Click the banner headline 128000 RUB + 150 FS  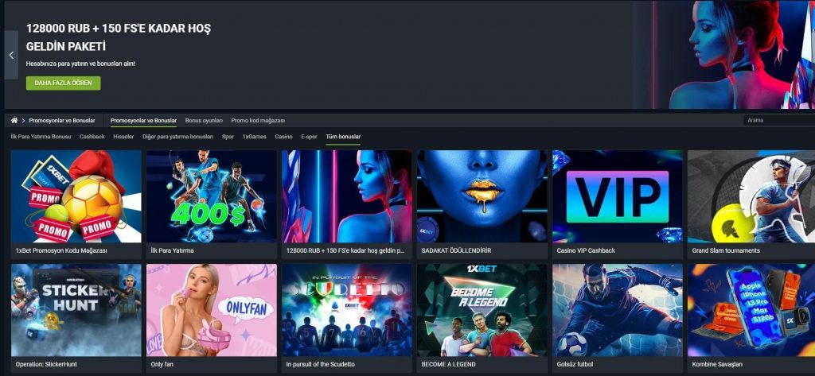[119, 37]
